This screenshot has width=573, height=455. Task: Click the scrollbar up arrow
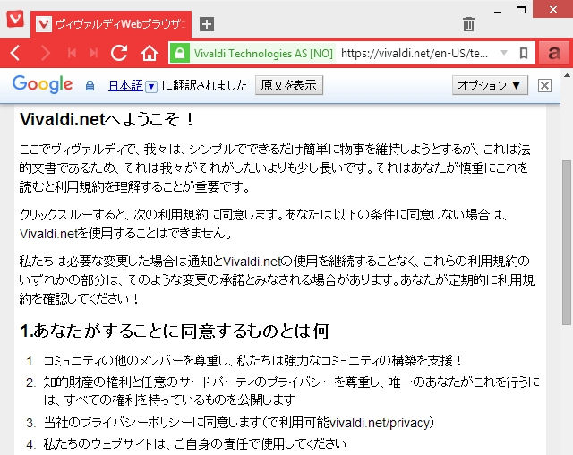pyautogui.click(x=567, y=75)
